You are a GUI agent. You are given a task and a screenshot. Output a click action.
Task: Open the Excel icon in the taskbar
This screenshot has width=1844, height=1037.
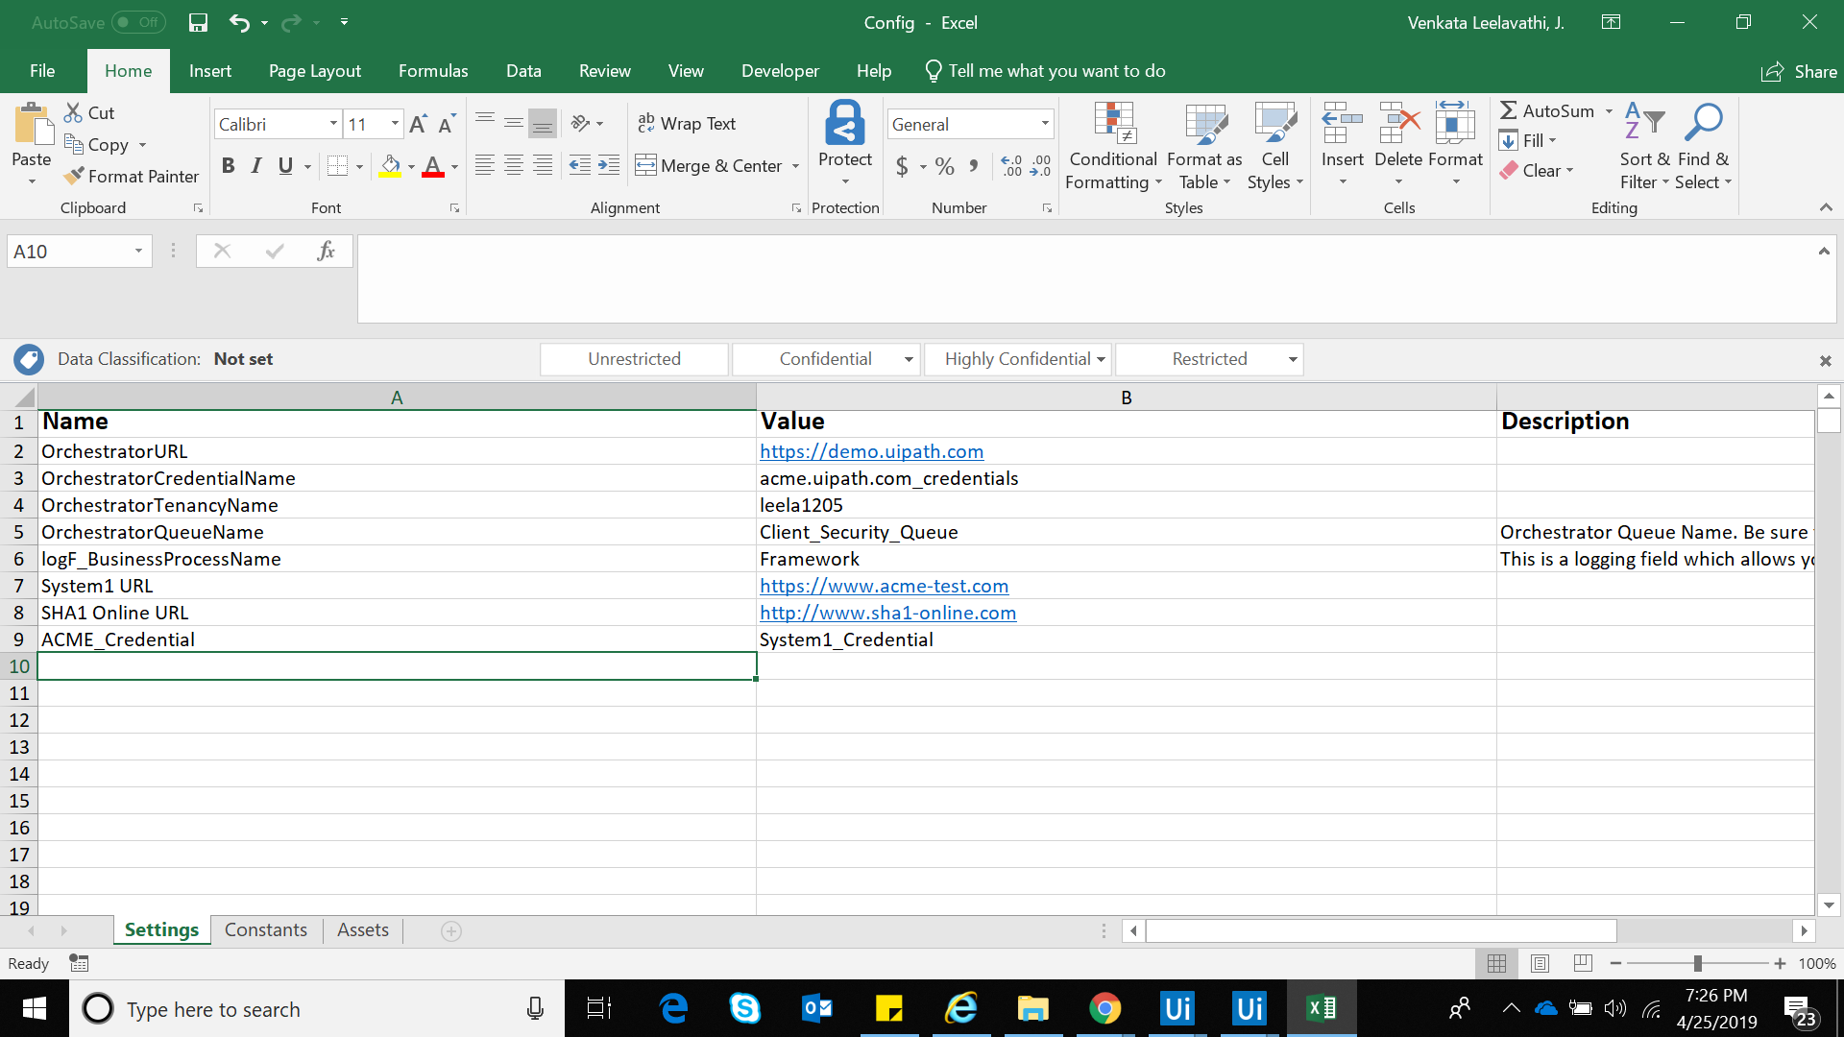pos(1322,1008)
